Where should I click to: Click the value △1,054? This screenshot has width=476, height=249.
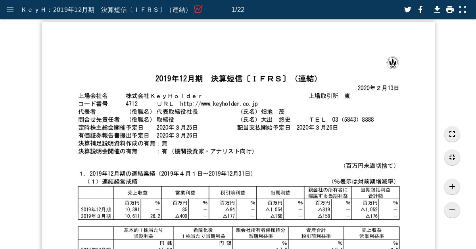tap(274, 209)
